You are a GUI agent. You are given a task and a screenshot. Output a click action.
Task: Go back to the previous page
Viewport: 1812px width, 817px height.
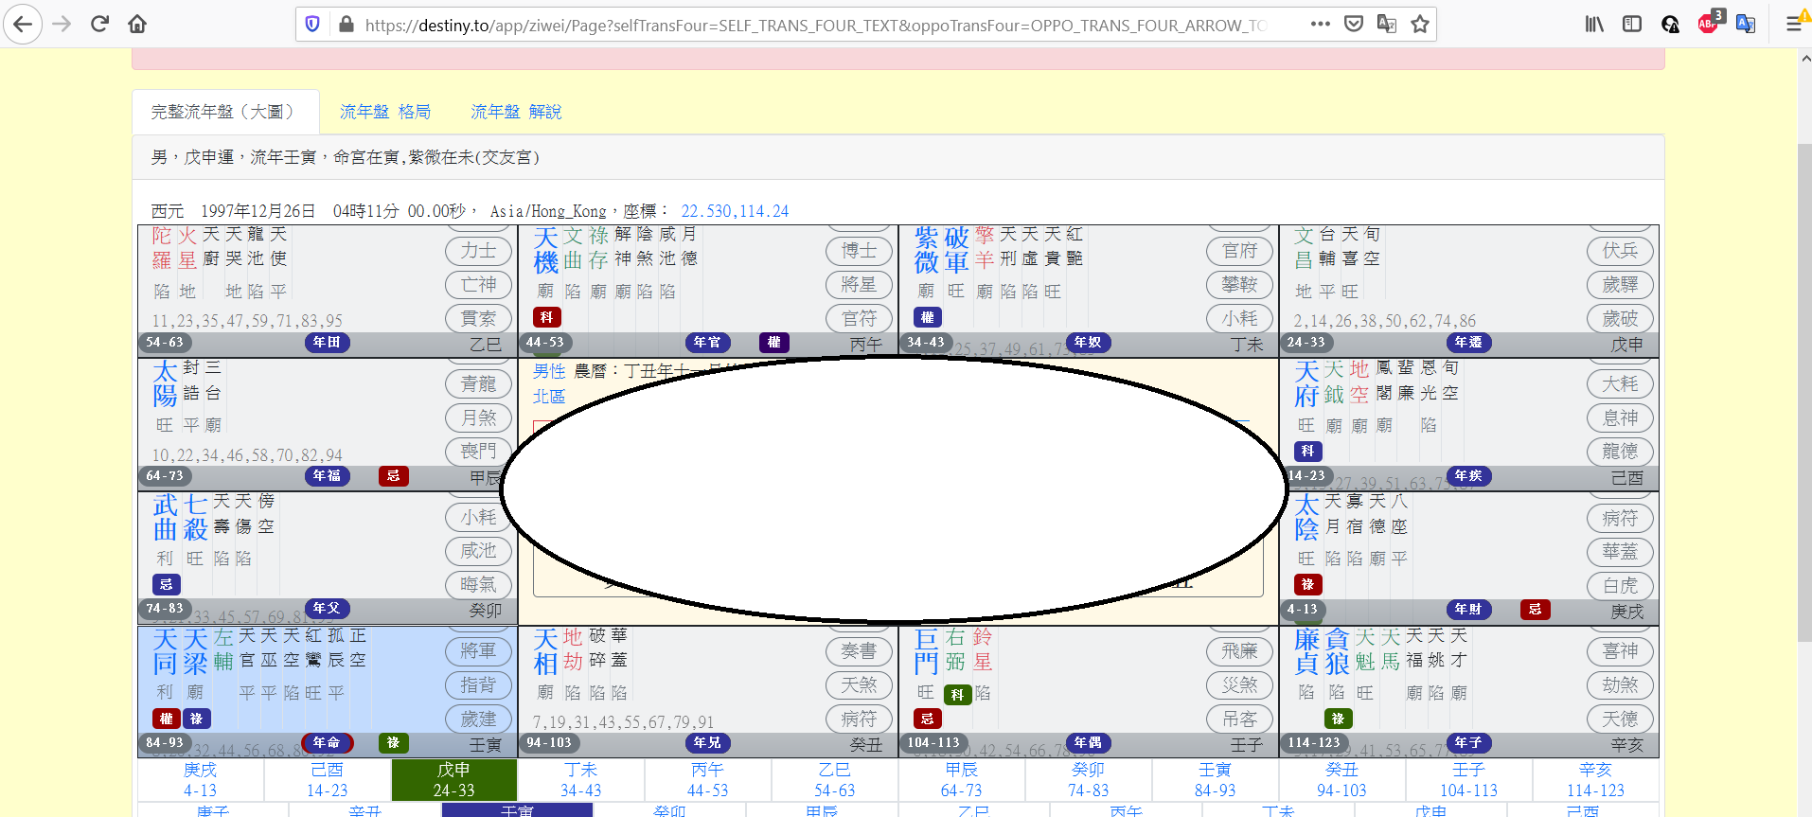coord(23,25)
